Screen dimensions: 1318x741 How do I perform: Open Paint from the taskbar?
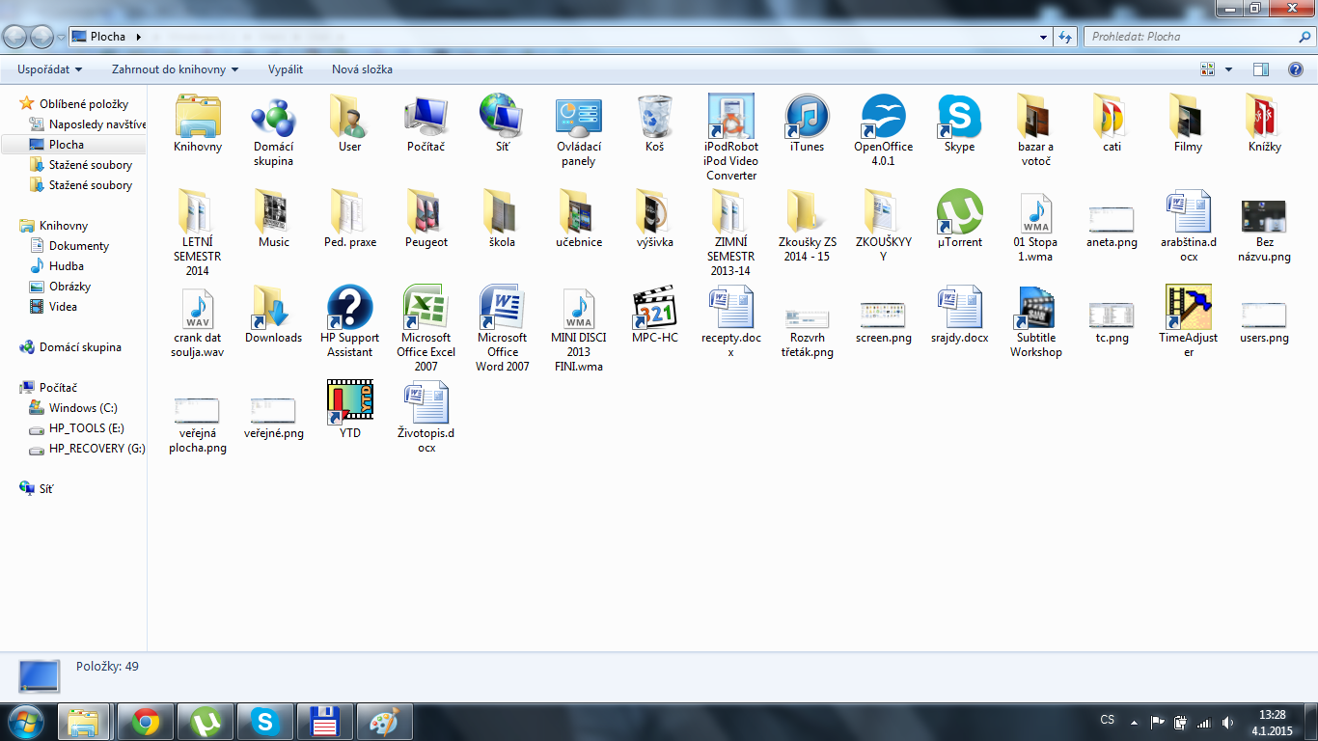point(385,721)
